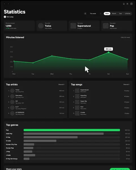Open the LE SSERAFIM artist name

[x=20, y=112]
